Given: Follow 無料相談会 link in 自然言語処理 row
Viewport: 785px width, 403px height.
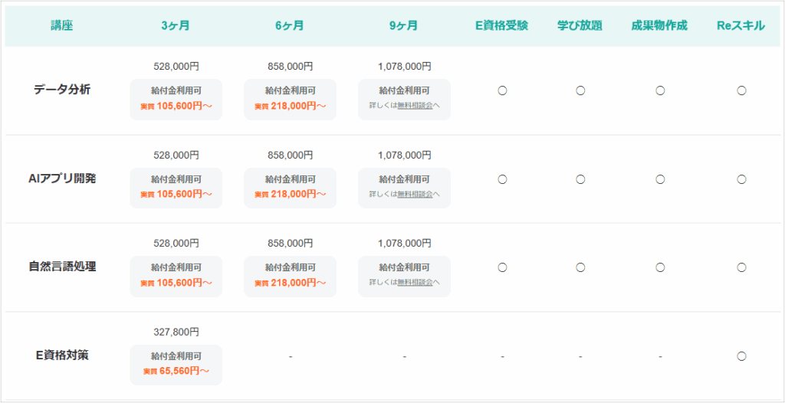Looking at the screenshot, I should click(x=415, y=283).
